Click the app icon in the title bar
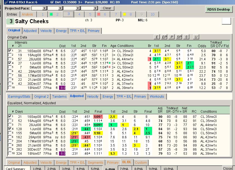Viewport: 235px width, 170px height. click(x=6, y=2)
